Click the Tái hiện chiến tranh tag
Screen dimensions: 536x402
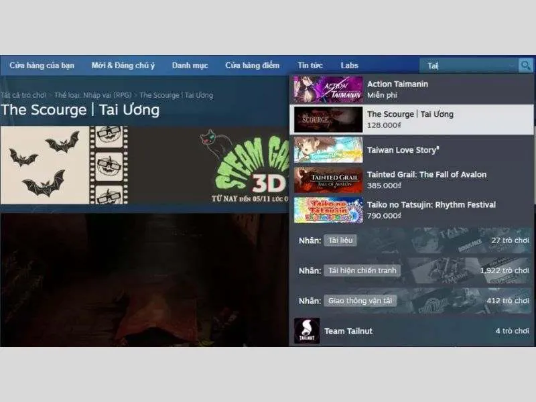362,271
